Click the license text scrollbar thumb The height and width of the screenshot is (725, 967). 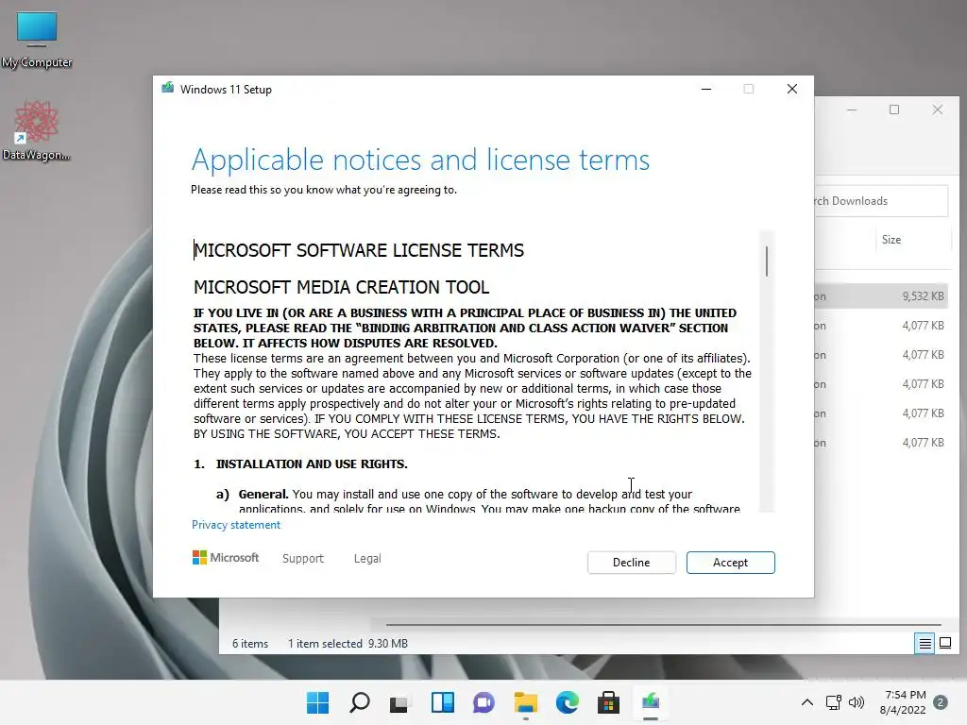point(767,261)
